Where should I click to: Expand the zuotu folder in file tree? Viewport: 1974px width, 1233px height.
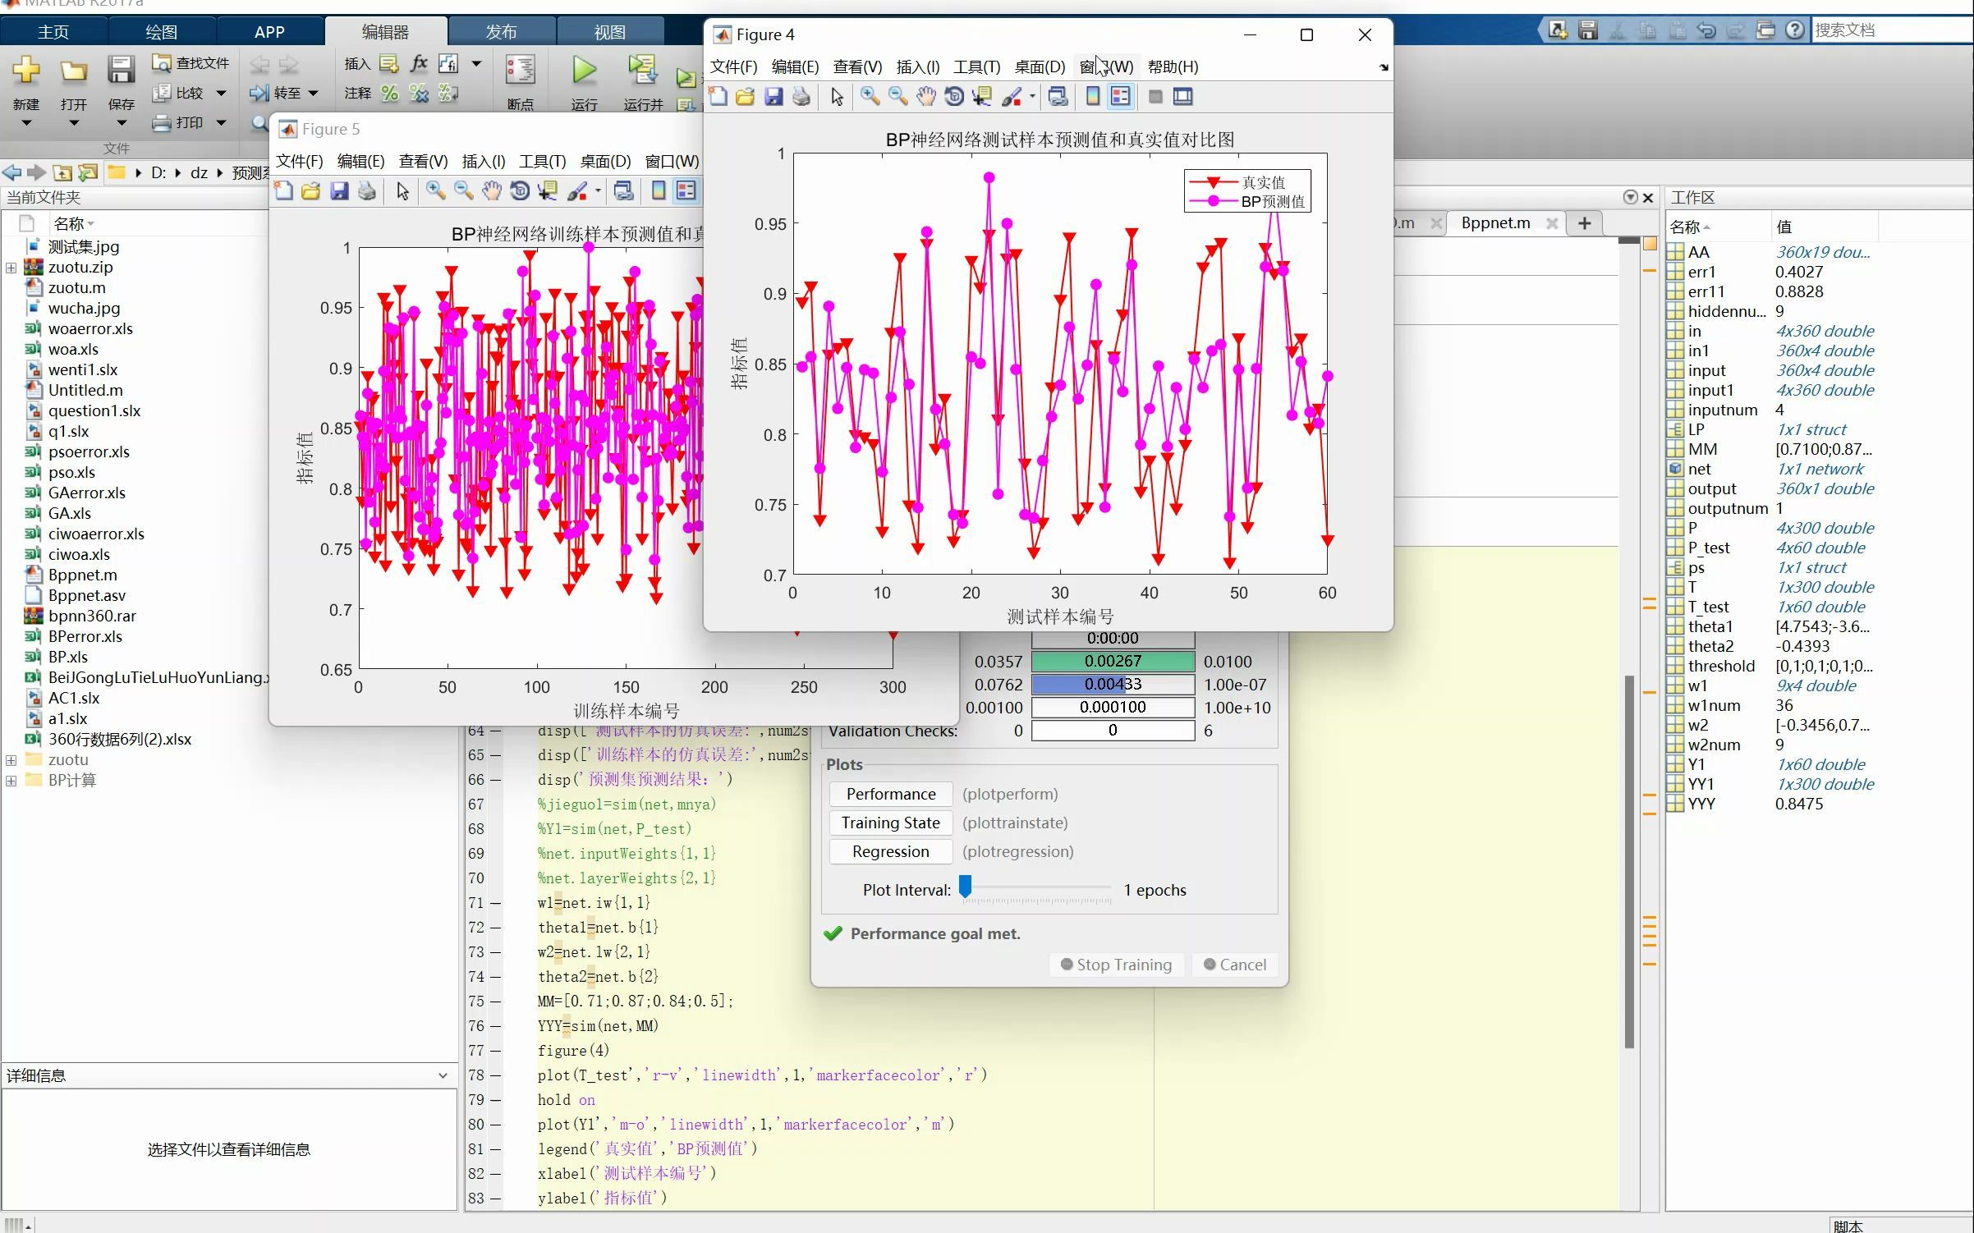[x=11, y=760]
